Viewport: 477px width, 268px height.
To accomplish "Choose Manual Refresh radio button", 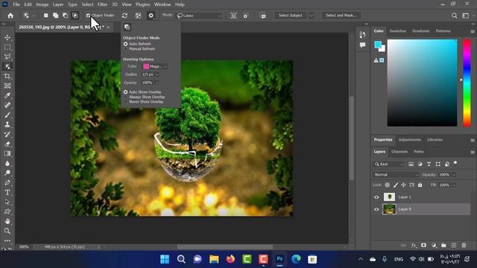I will coord(126,49).
